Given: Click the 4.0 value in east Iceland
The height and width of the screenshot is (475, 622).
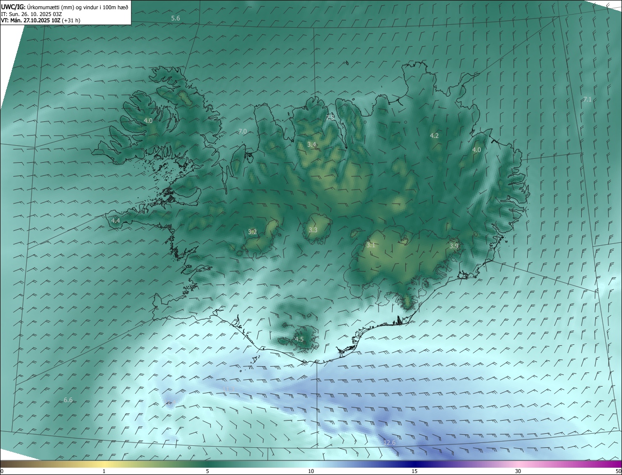Looking at the screenshot, I should (477, 150).
